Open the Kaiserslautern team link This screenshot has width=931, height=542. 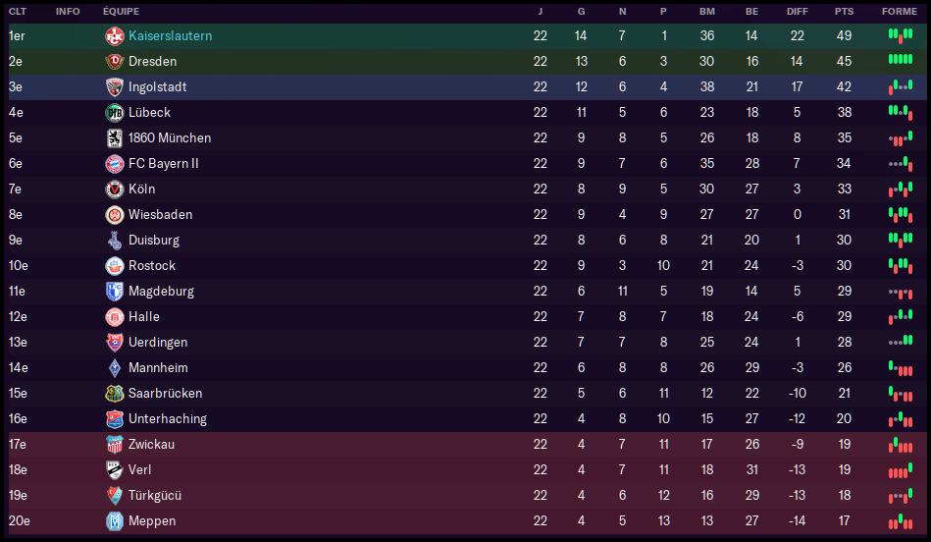tap(170, 35)
